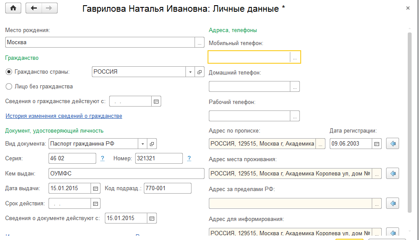Click the Home icon button
Viewport: 419px width, 240px height.
tap(13, 8)
